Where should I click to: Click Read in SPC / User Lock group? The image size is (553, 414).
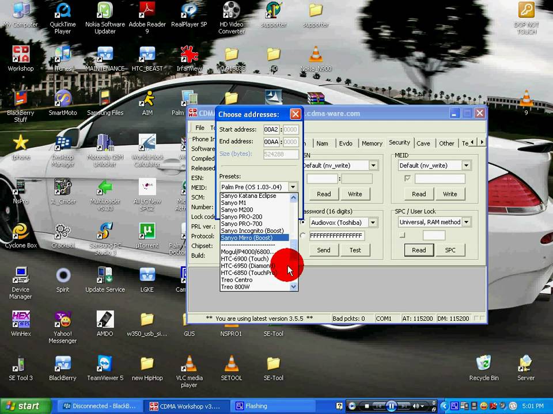pos(419,250)
